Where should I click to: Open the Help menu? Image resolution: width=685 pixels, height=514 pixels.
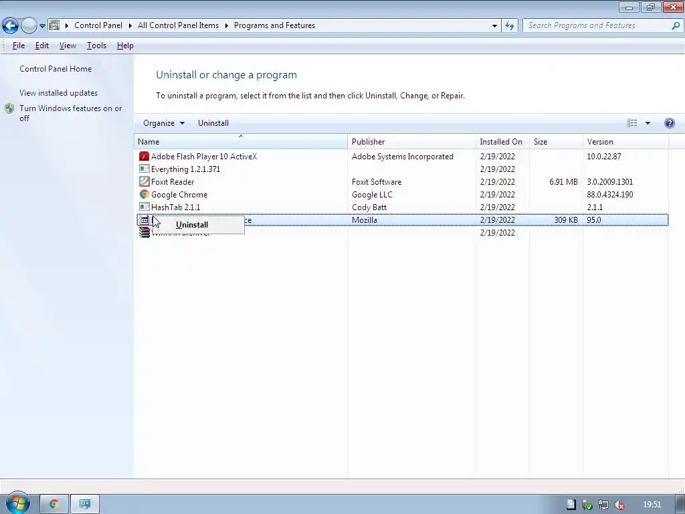(x=125, y=46)
